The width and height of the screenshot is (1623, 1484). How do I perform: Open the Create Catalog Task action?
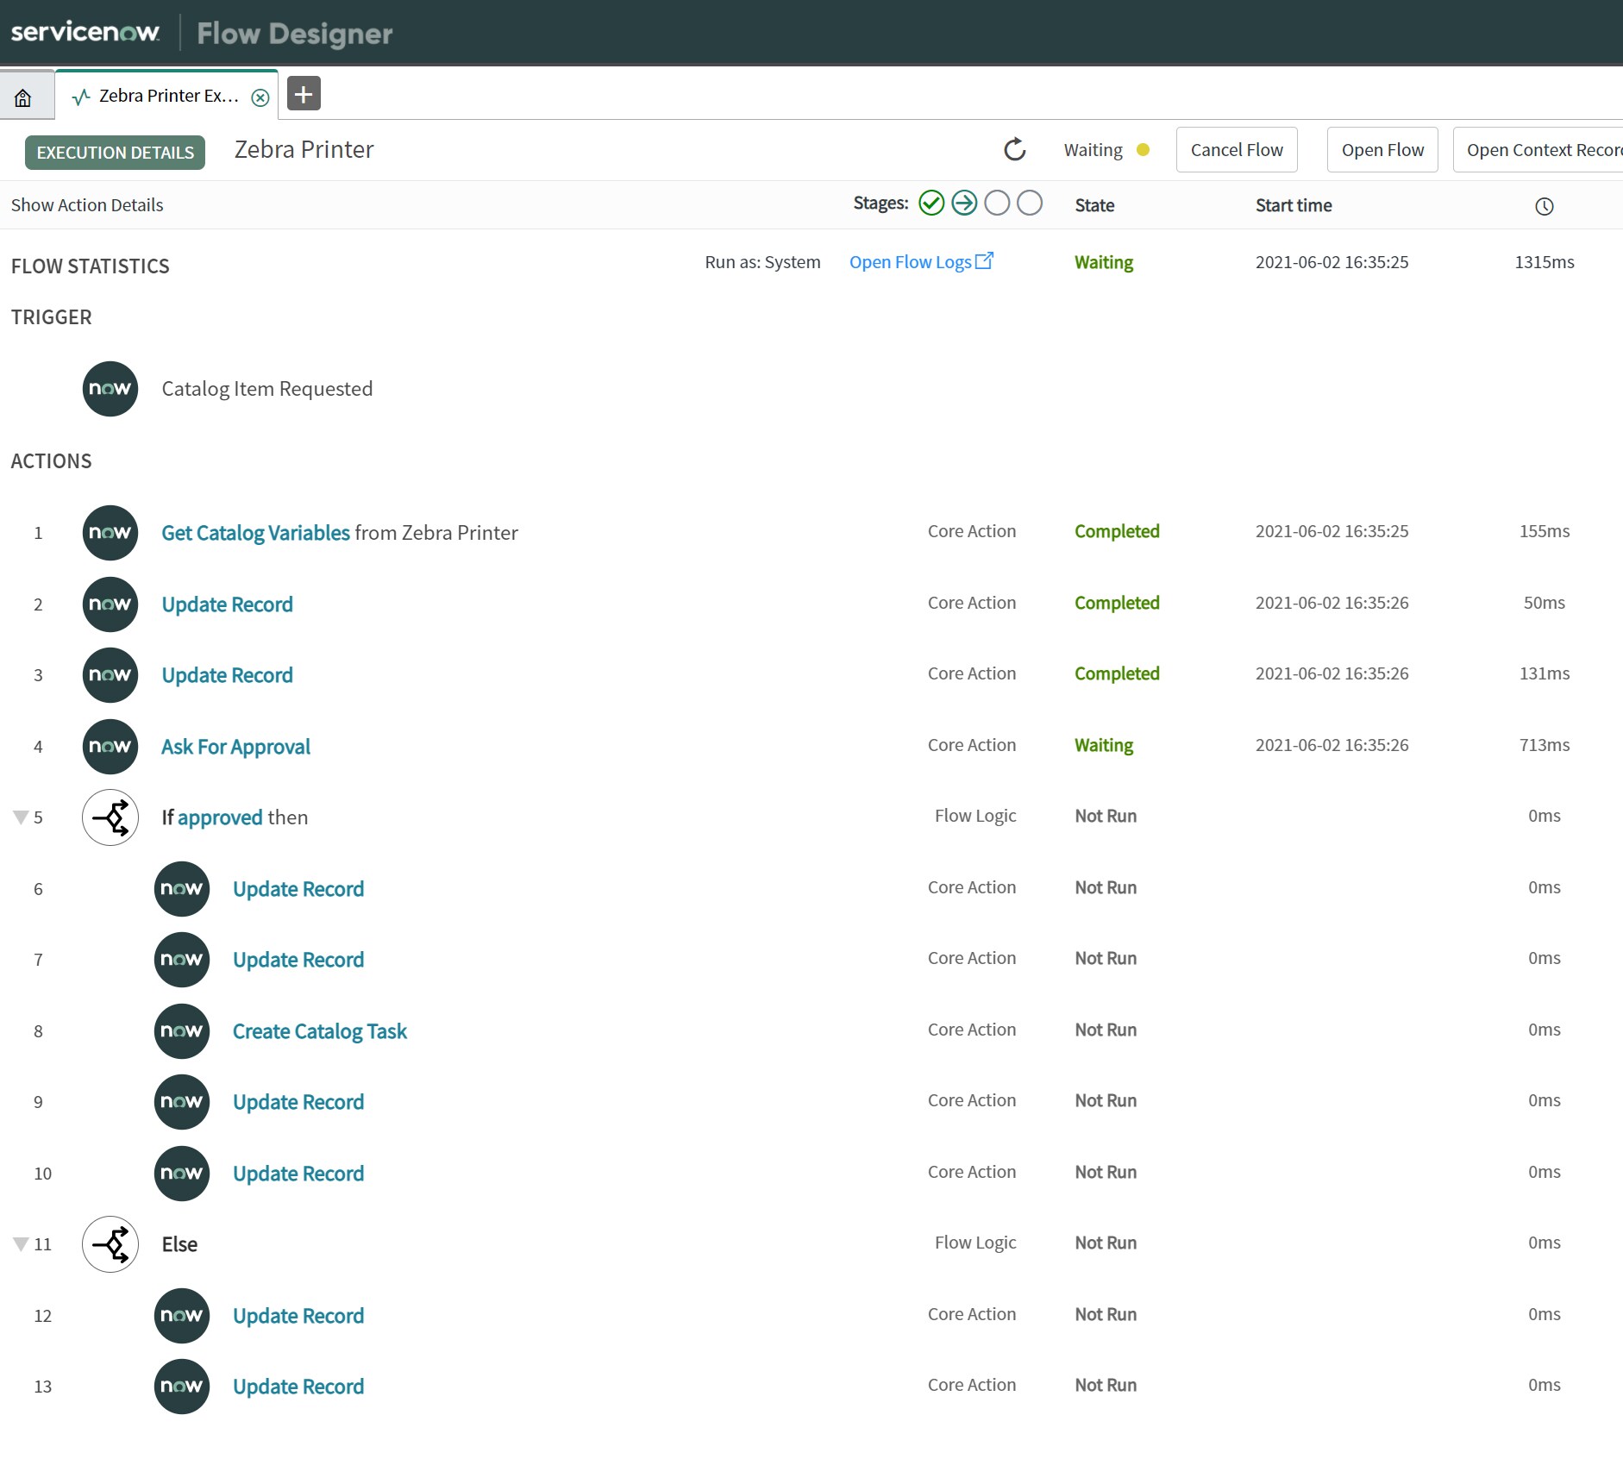click(x=320, y=1031)
